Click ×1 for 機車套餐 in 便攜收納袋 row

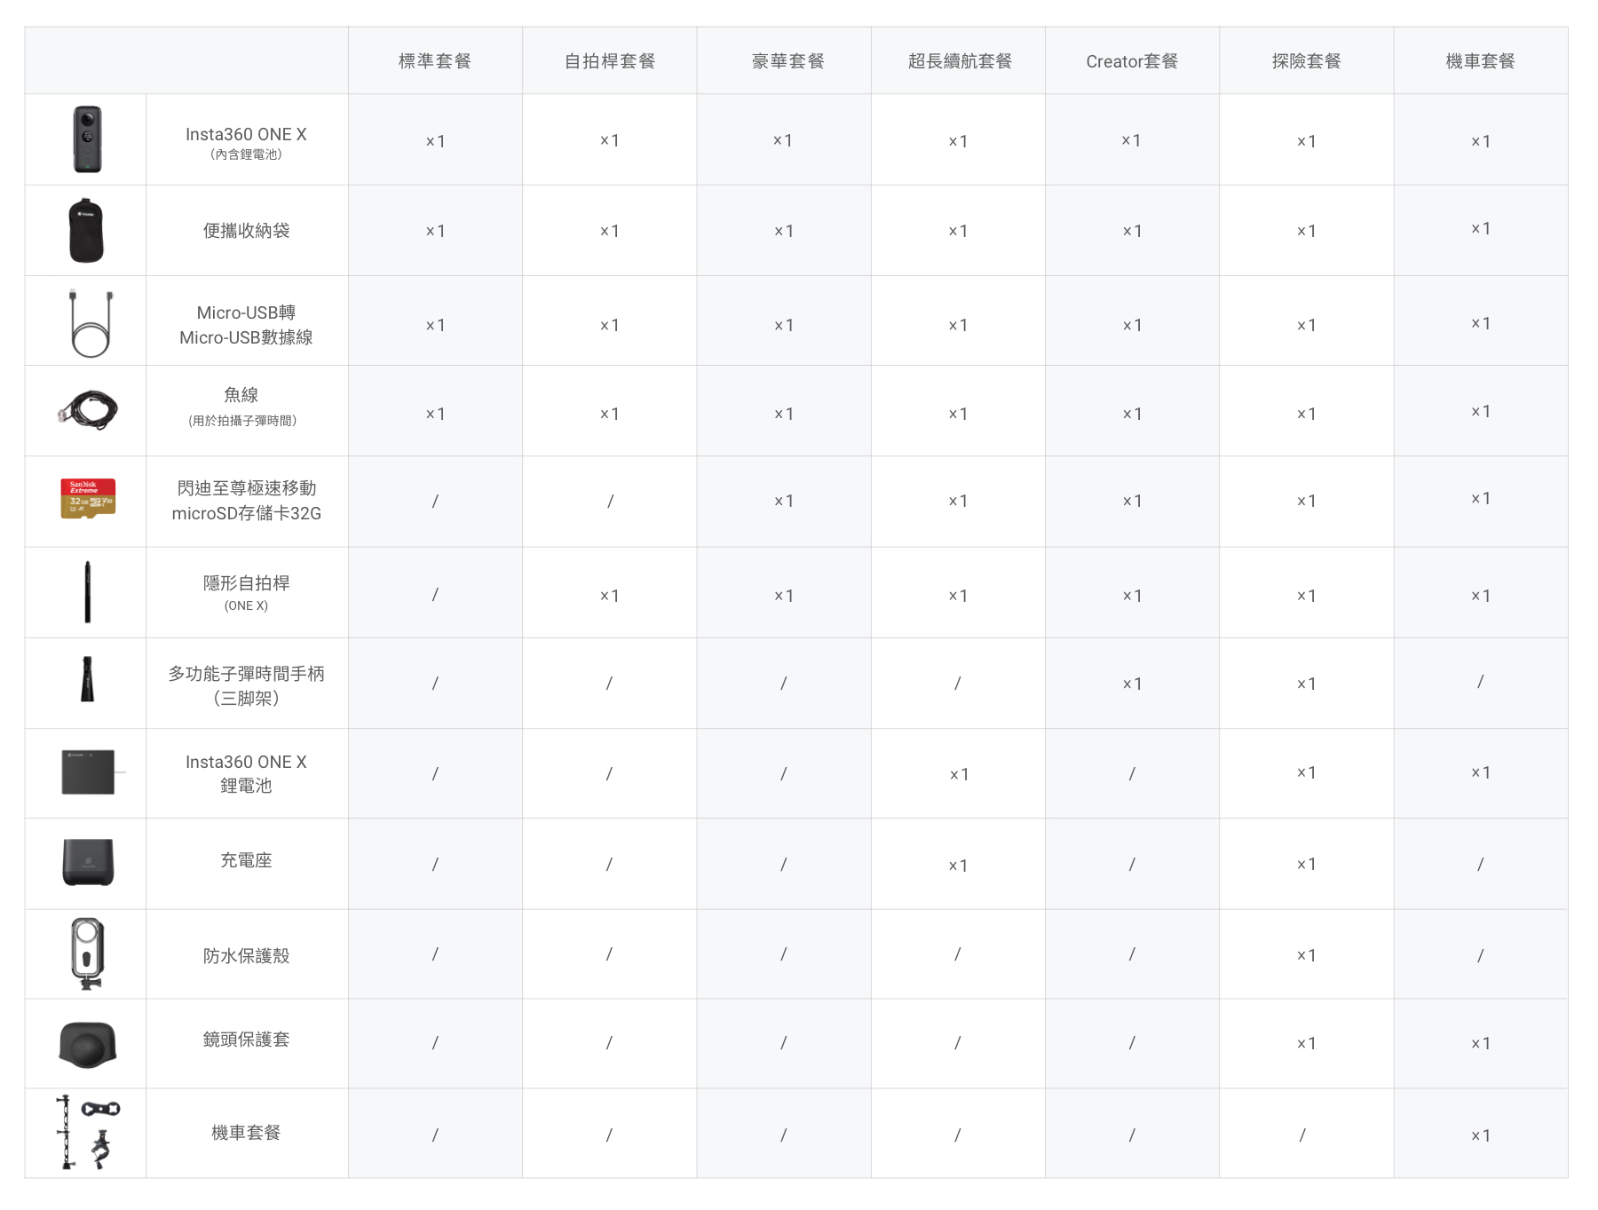(1481, 228)
